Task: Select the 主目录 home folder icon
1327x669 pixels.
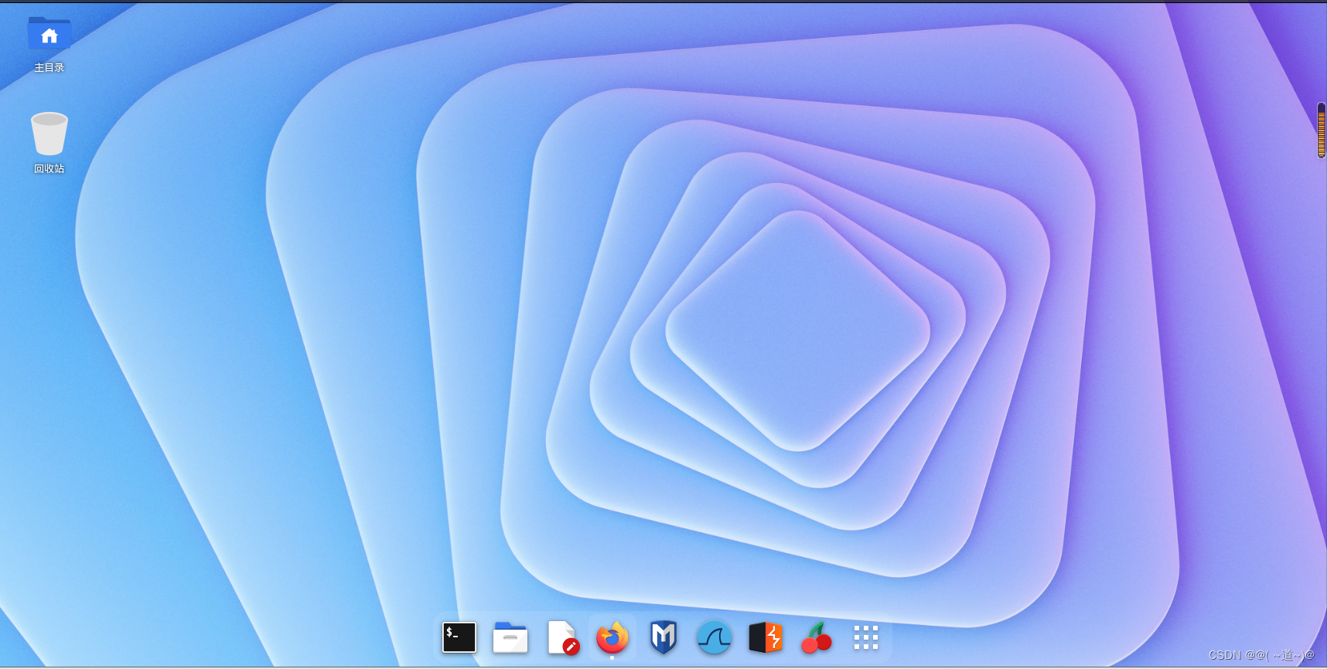Action: click(x=49, y=35)
